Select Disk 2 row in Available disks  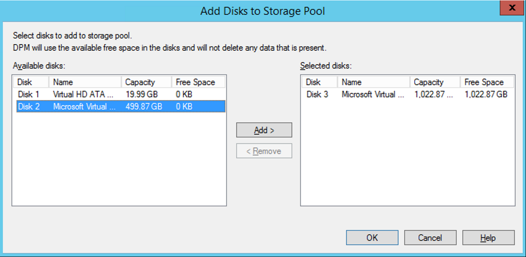click(121, 106)
